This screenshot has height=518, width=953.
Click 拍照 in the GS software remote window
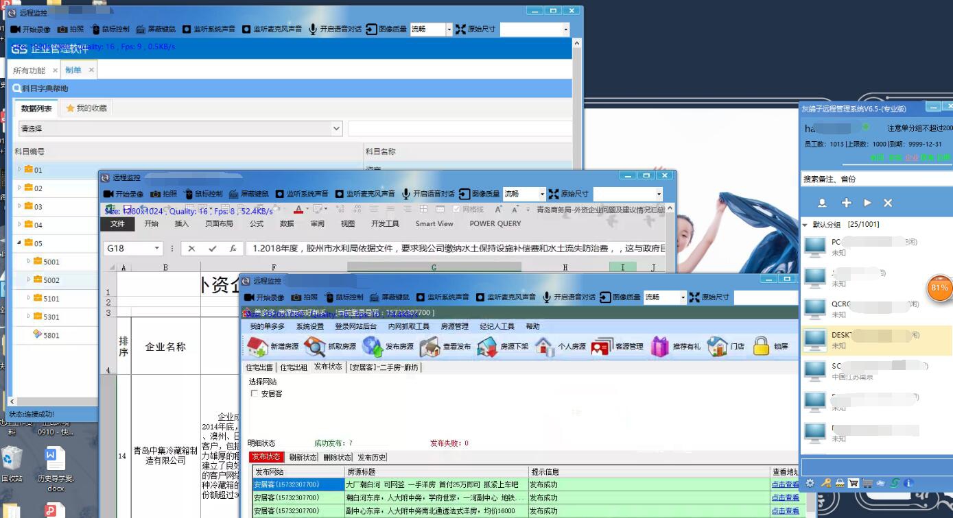[71, 29]
